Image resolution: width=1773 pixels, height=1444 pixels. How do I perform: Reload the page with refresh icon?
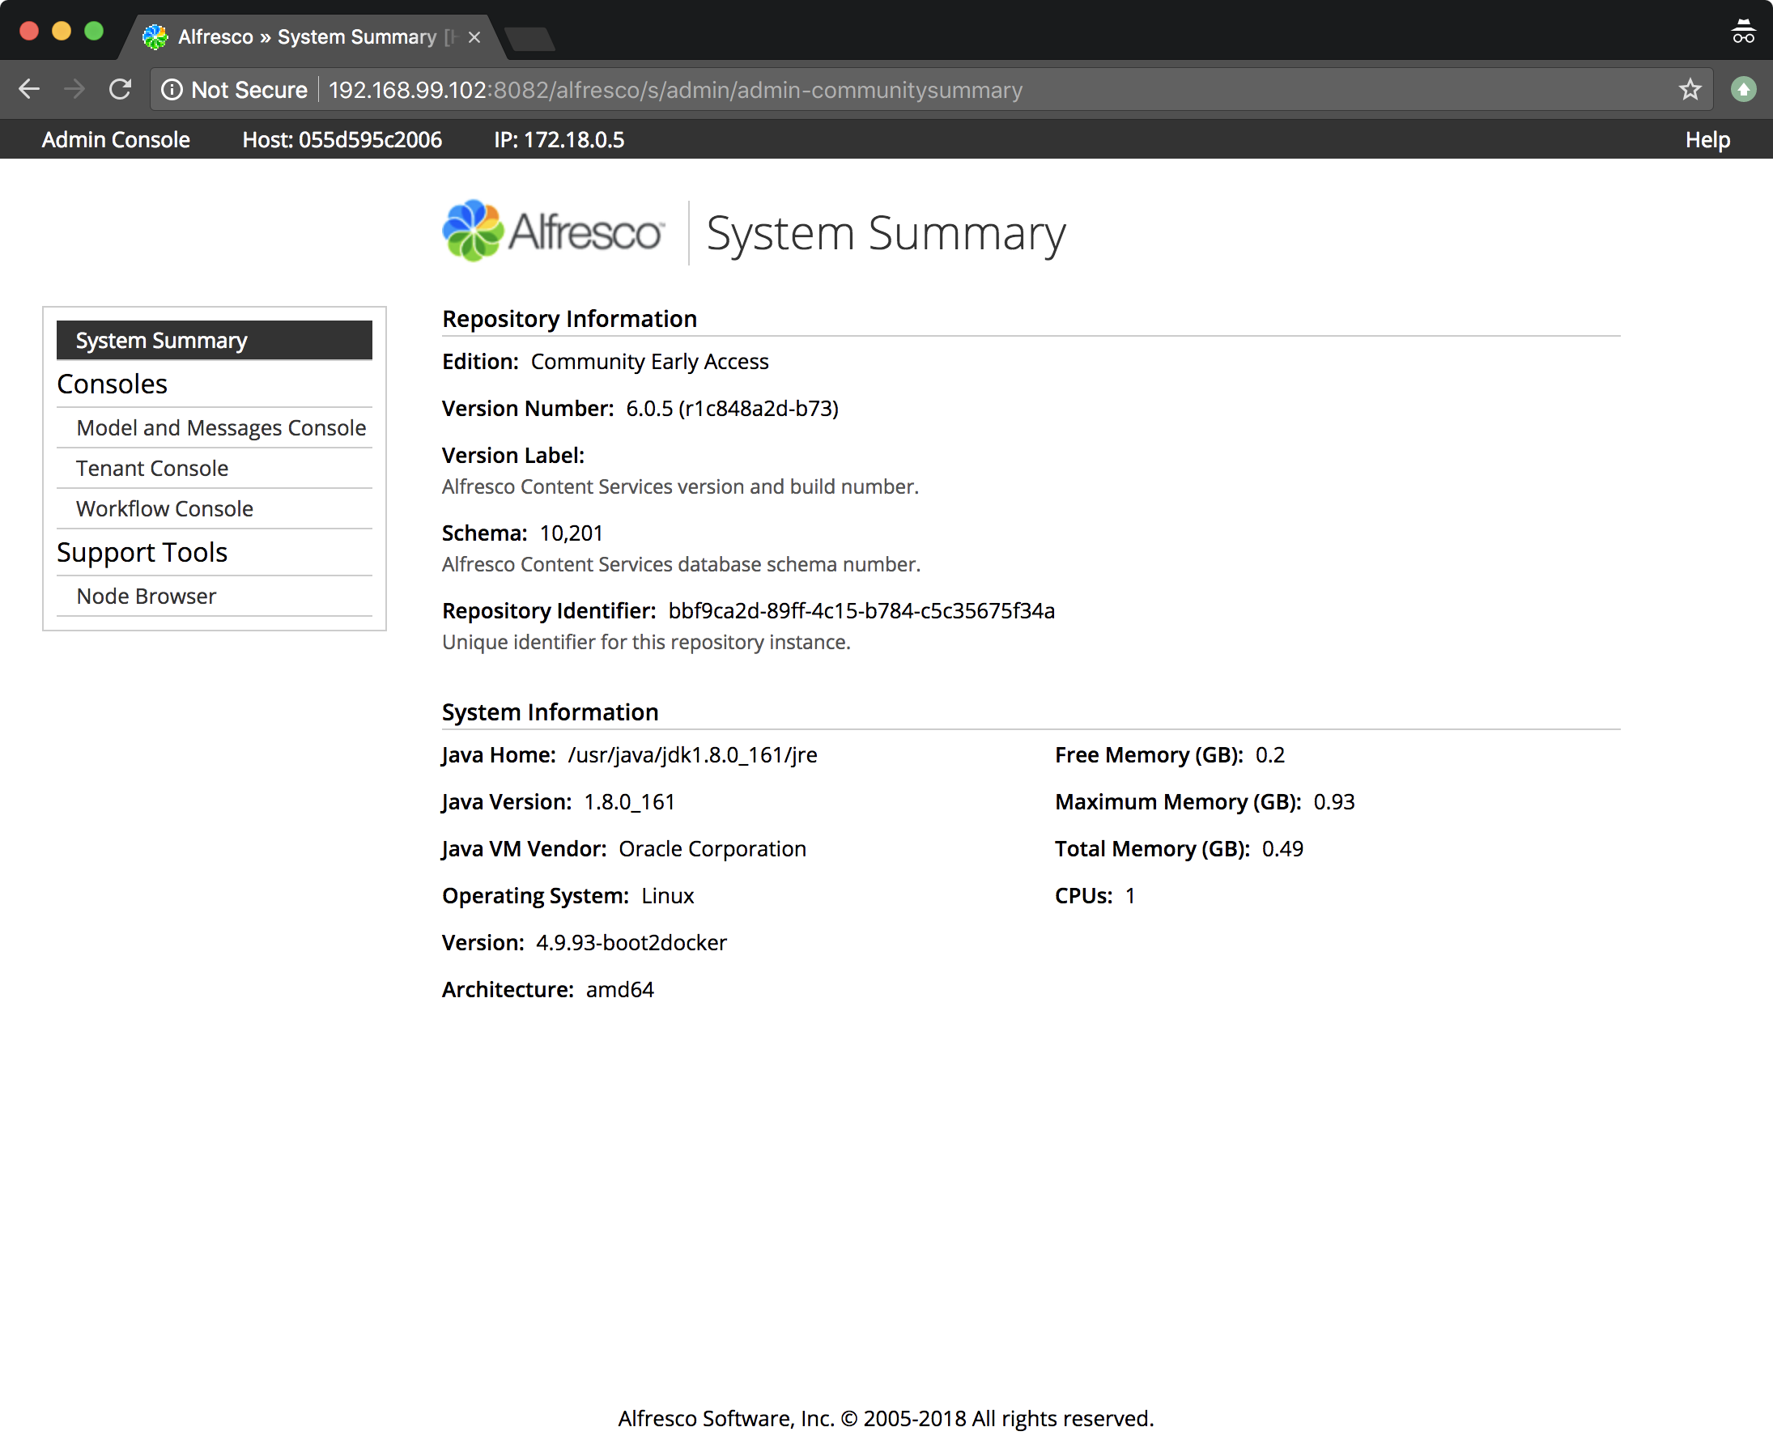click(x=121, y=89)
